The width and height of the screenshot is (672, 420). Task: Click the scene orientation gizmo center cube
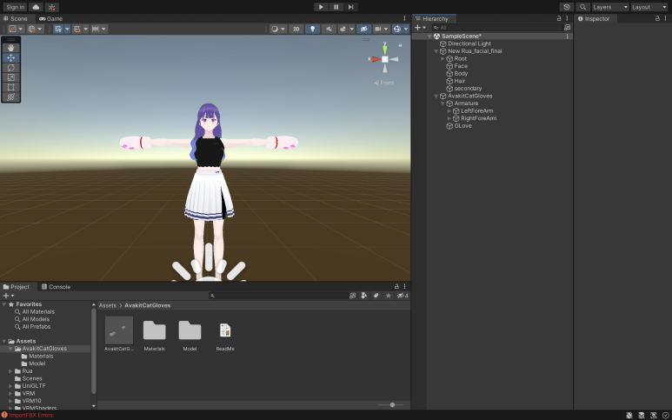(385, 59)
